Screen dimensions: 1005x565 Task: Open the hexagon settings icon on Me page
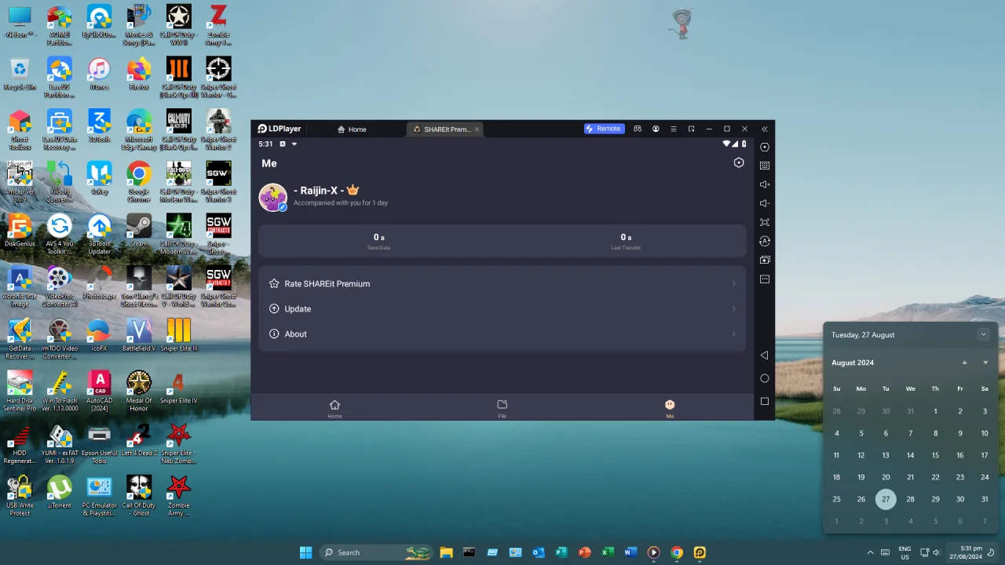tap(738, 162)
